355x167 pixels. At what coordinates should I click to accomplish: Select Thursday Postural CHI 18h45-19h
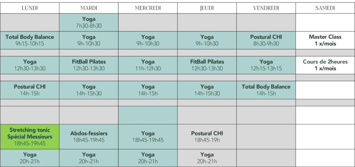(207, 137)
